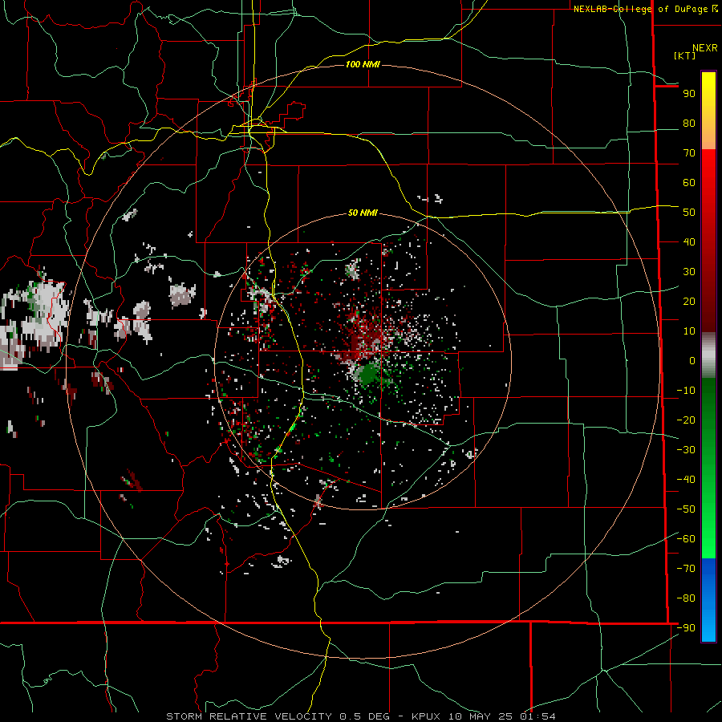Click the 30 label on velocity scale

[x=689, y=272]
